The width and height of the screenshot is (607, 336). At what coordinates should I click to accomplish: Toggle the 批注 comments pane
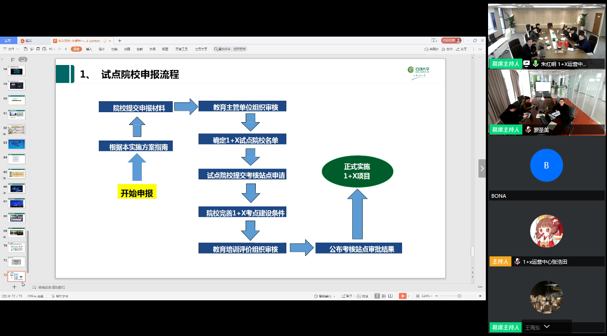362,296
